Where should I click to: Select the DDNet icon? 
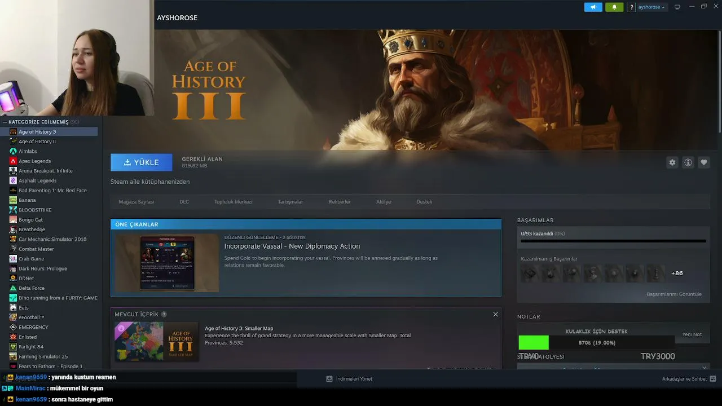tap(13, 279)
